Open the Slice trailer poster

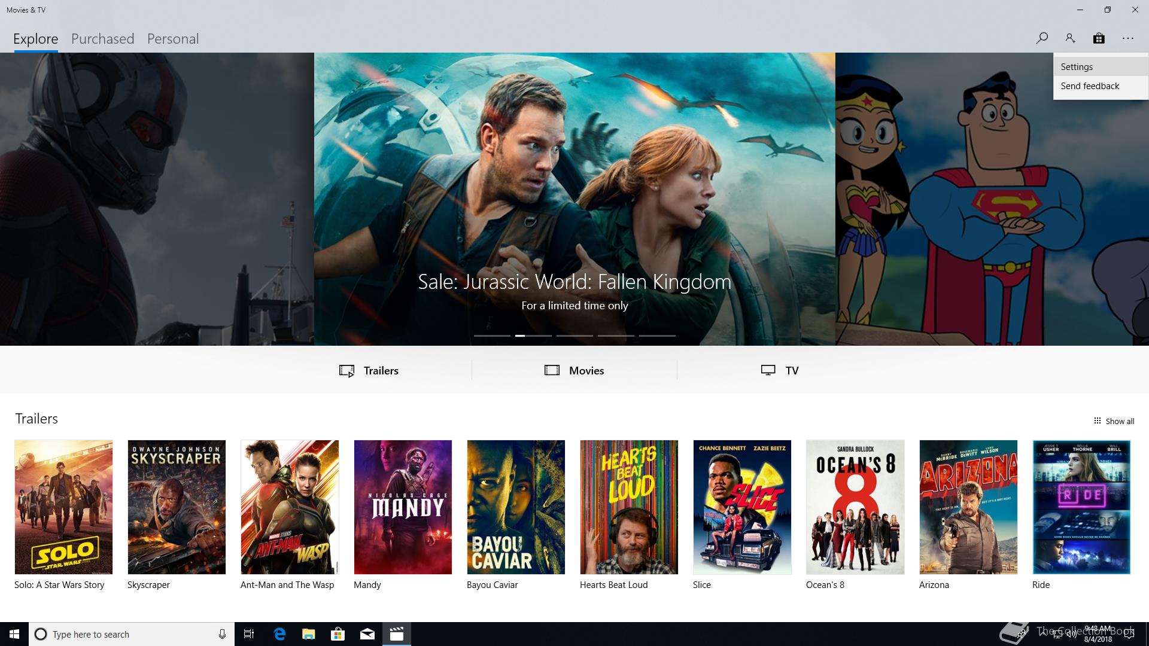click(x=742, y=507)
